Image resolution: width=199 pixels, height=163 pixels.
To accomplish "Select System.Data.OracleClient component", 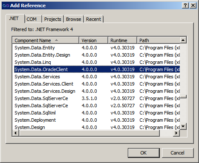I will pos(97,69).
